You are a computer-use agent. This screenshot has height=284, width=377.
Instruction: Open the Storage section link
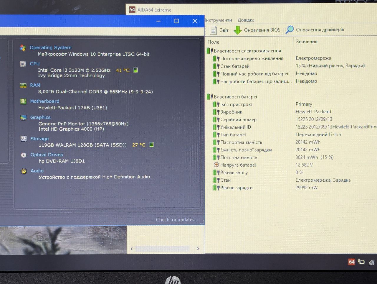click(39, 139)
